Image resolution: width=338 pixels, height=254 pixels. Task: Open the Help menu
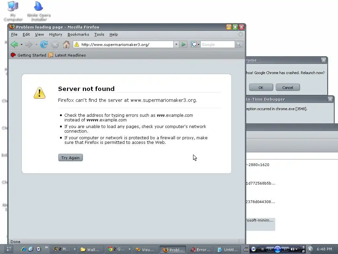[x=114, y=34]
